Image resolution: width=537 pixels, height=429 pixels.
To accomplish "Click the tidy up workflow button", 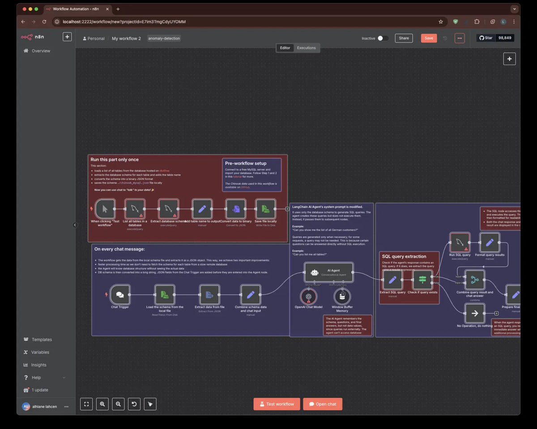I will [x=150, y=404].
